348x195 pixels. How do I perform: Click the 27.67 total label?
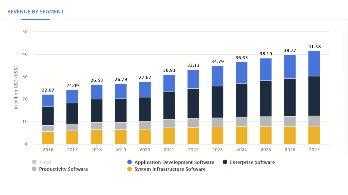pos(145,77)
